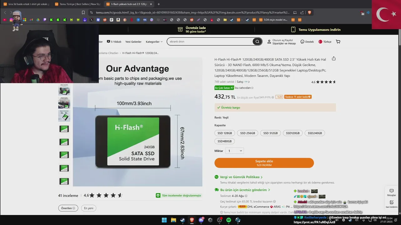Open the Miktar quantity dropdown

click(234, 151)
